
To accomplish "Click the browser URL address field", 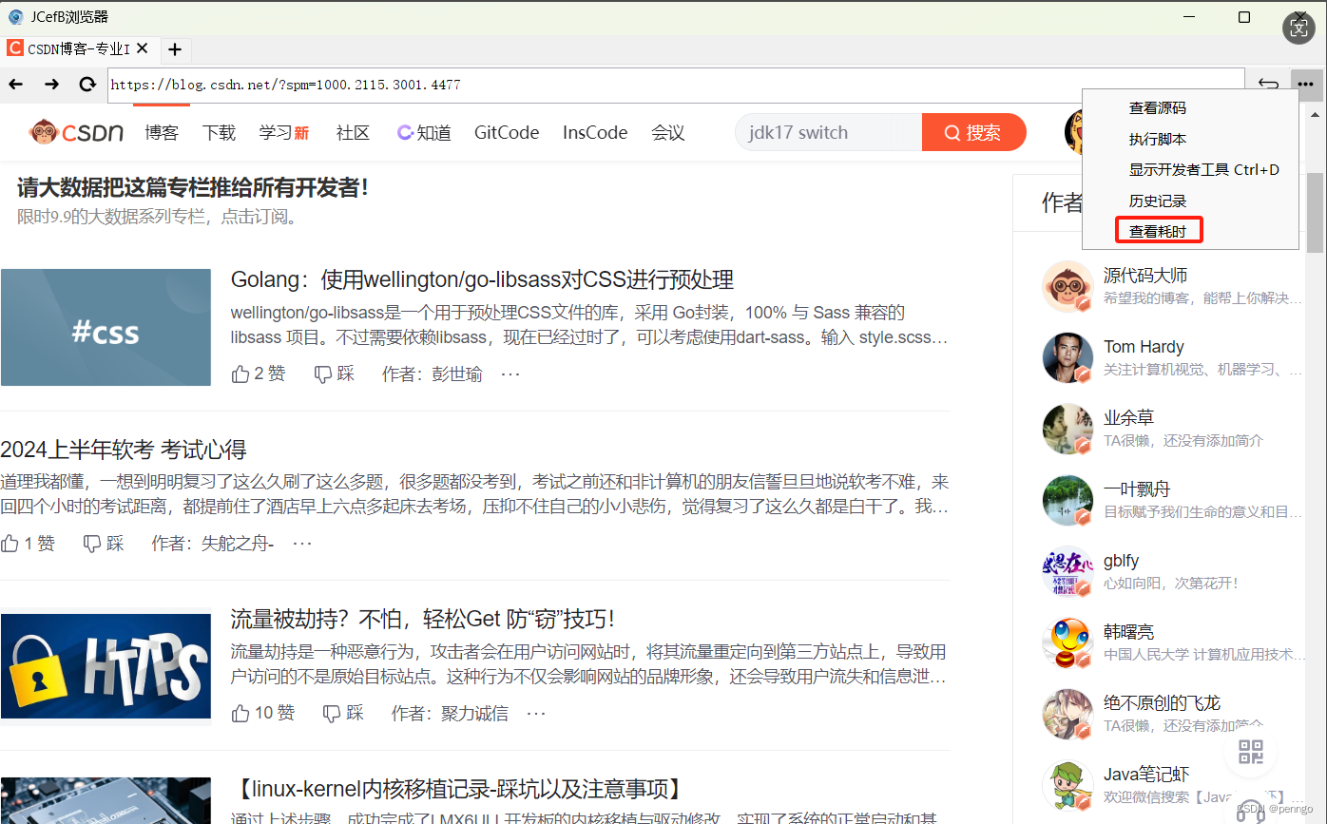I will (676, 85).
